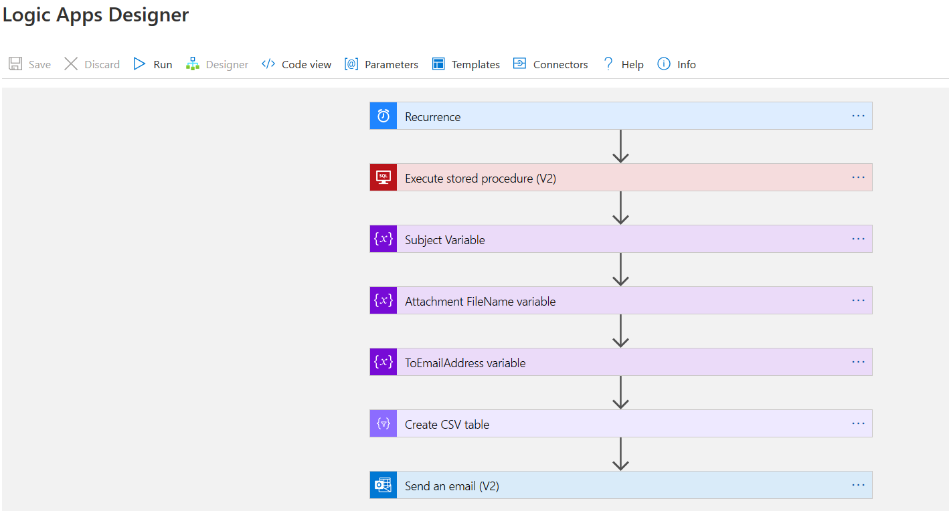Click the SQL stored procedure icon
Screen dimensions: 949x513
[x=383, y=177]
